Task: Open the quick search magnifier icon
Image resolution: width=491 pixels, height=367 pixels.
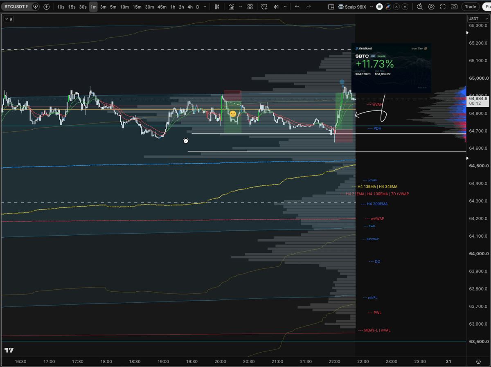Action: click(420, 7)
